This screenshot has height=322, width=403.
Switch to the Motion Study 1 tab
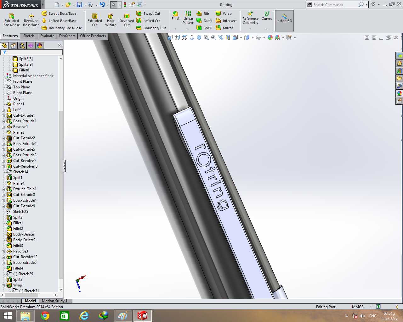(54, 301)
